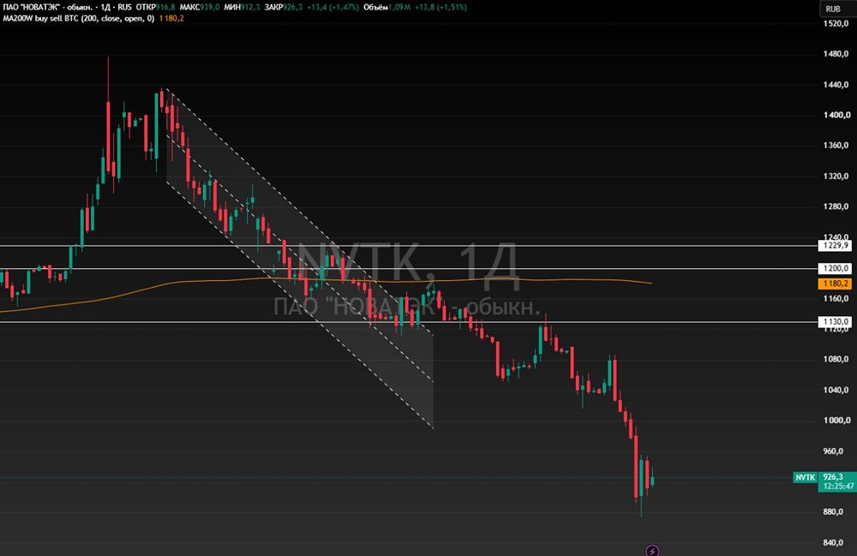The height and width of the screenshot is (556, 857).
Task: Click the latest green candle near 926
Action: [652, 481]
